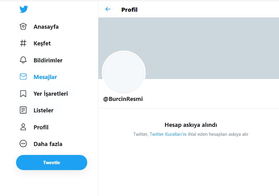Click the Twitter bird logo
Viewport: 279px width, 196px height.
24,10
